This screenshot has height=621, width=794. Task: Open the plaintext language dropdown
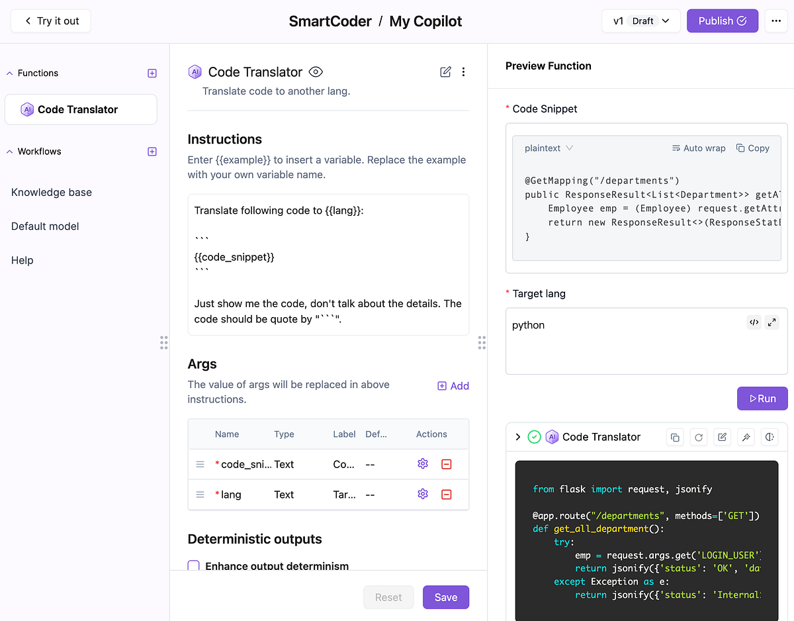pos(548,148)
